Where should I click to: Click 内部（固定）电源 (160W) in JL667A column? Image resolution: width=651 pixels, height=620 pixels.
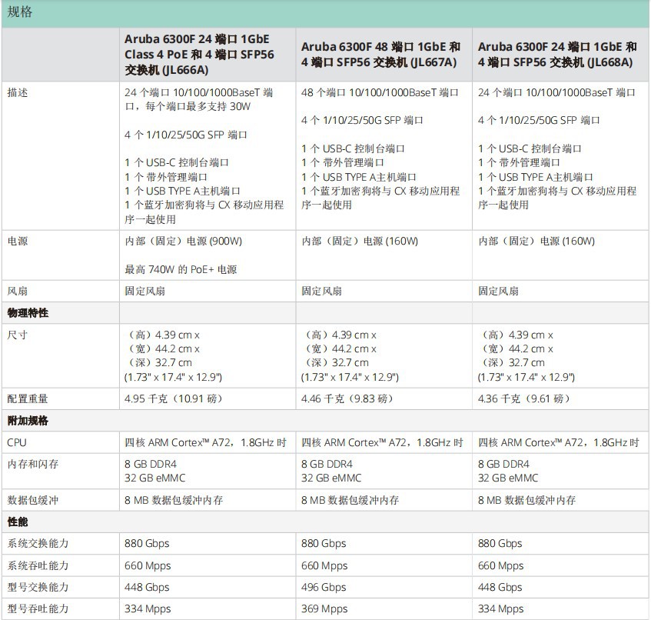(360, 241)
